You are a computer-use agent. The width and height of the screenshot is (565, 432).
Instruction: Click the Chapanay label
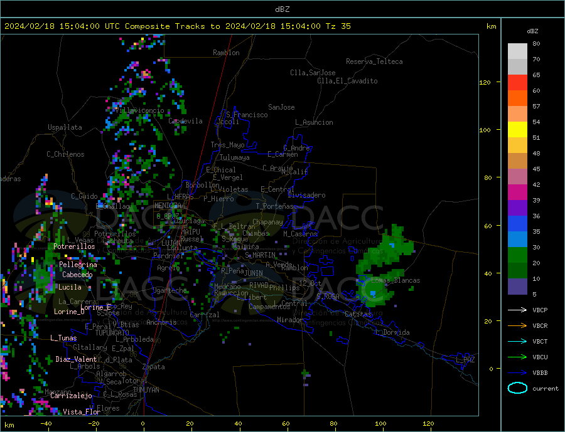pyautogui.click(x=267, y=222)
